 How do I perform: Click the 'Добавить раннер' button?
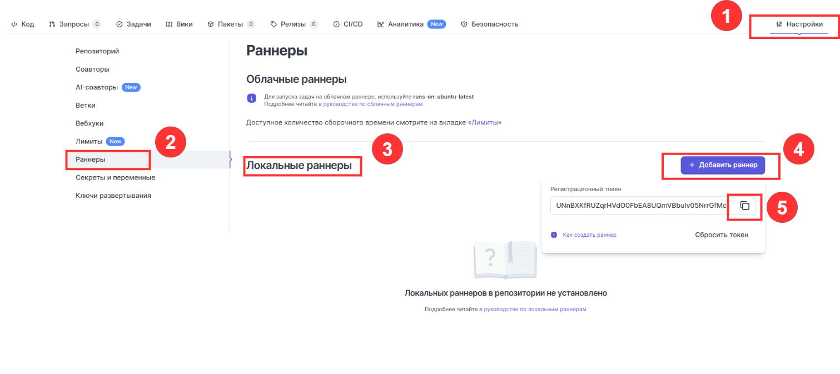(723, 165)
